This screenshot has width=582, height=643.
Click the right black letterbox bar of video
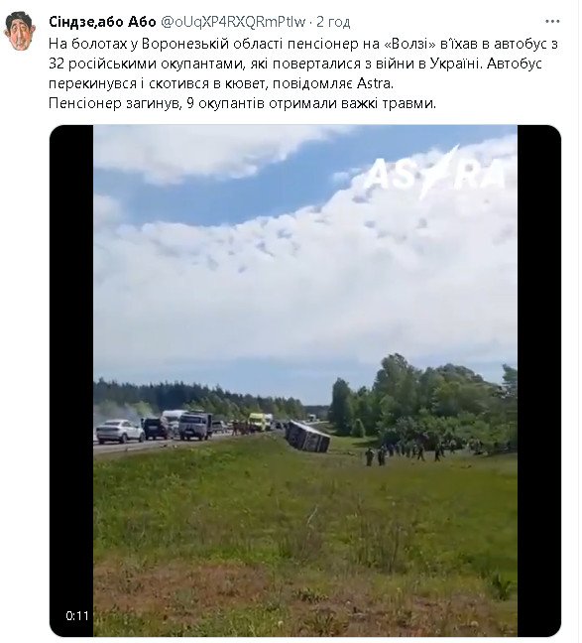click(539, 381)
